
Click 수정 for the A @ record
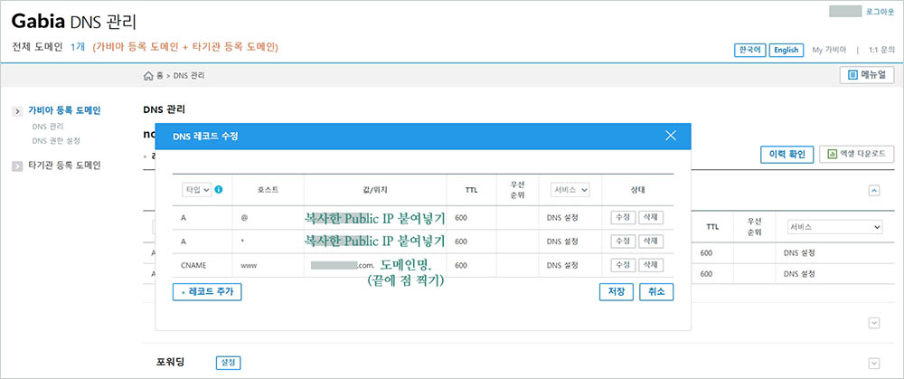[x=624, y=217]
